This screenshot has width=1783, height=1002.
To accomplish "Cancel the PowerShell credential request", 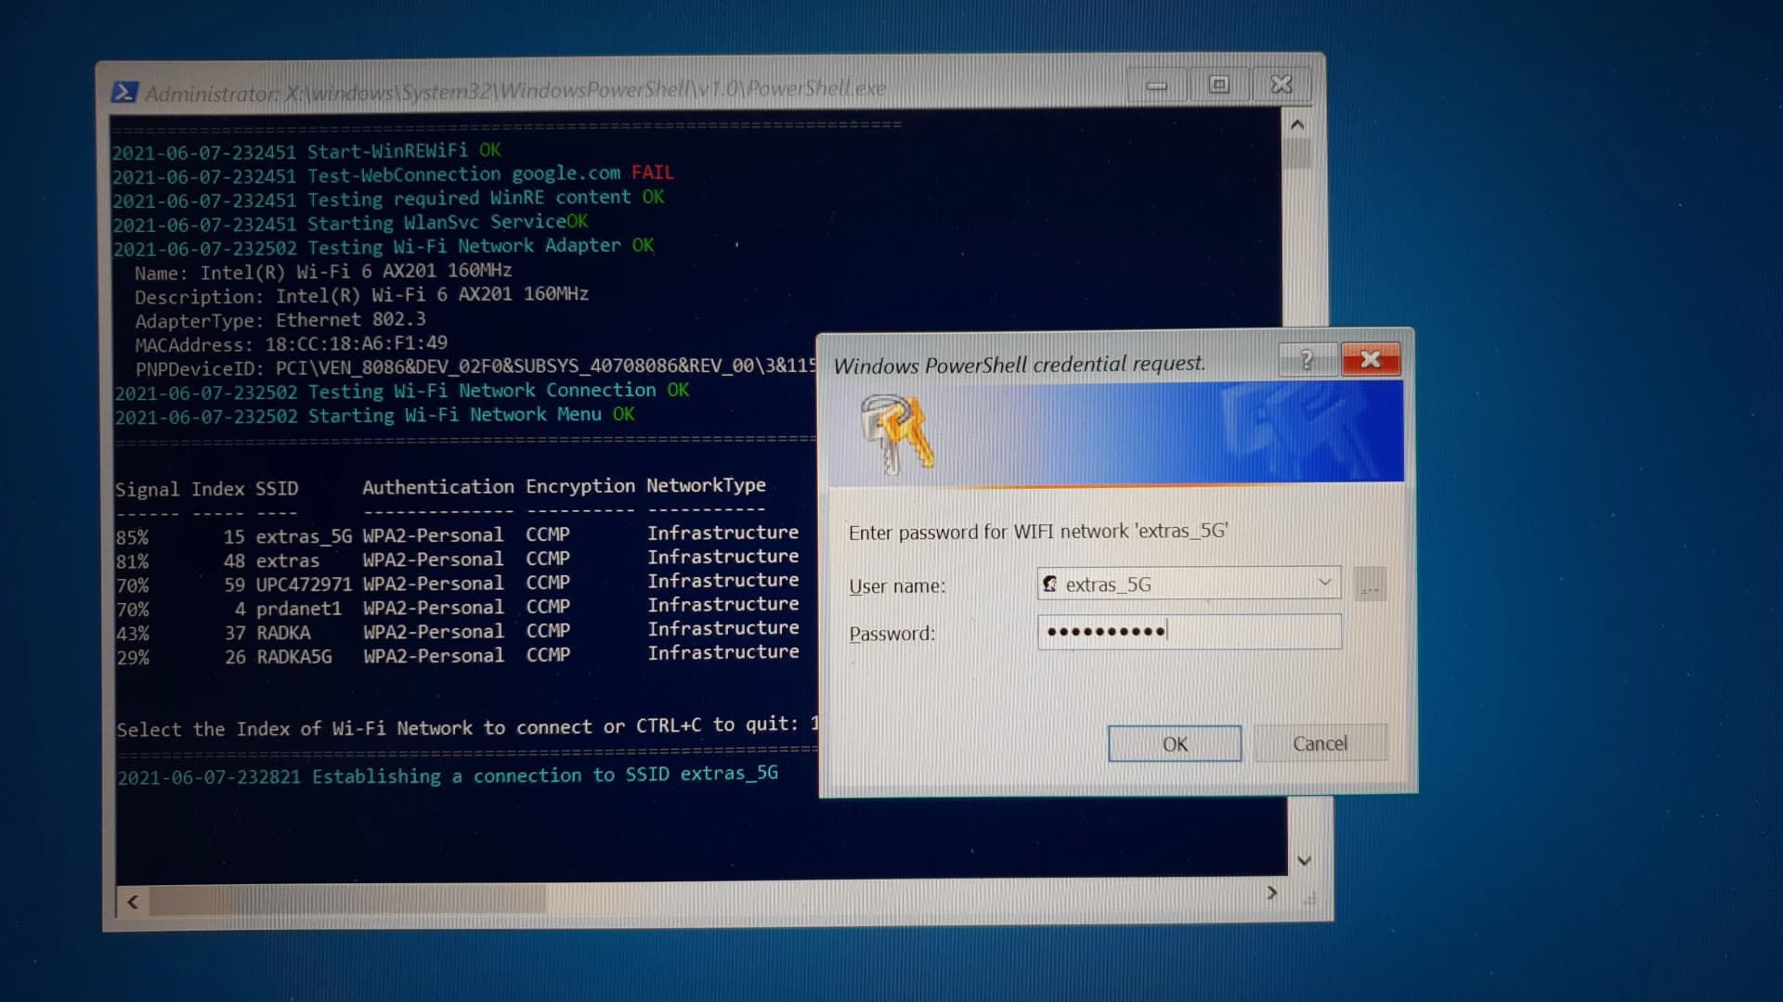I will point(1320,742).
